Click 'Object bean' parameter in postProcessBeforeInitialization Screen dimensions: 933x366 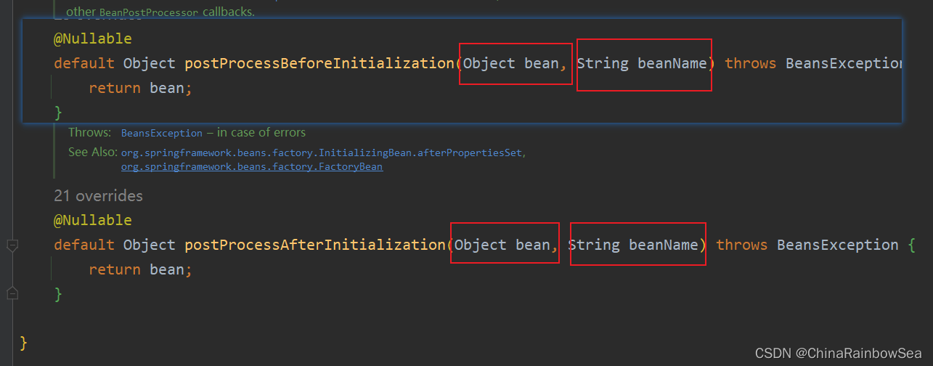[x=511, y=63]
